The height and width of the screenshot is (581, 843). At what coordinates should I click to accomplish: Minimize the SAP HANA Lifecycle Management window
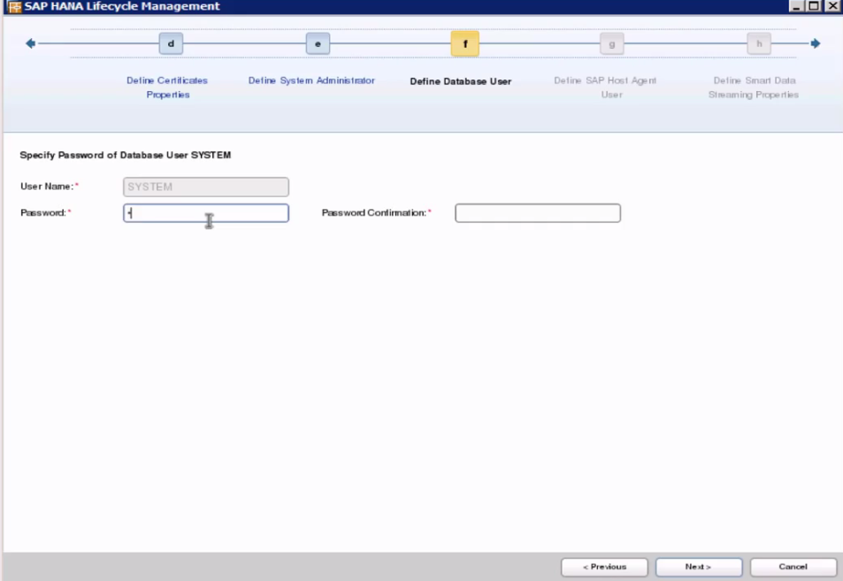(x=796, y=6)
